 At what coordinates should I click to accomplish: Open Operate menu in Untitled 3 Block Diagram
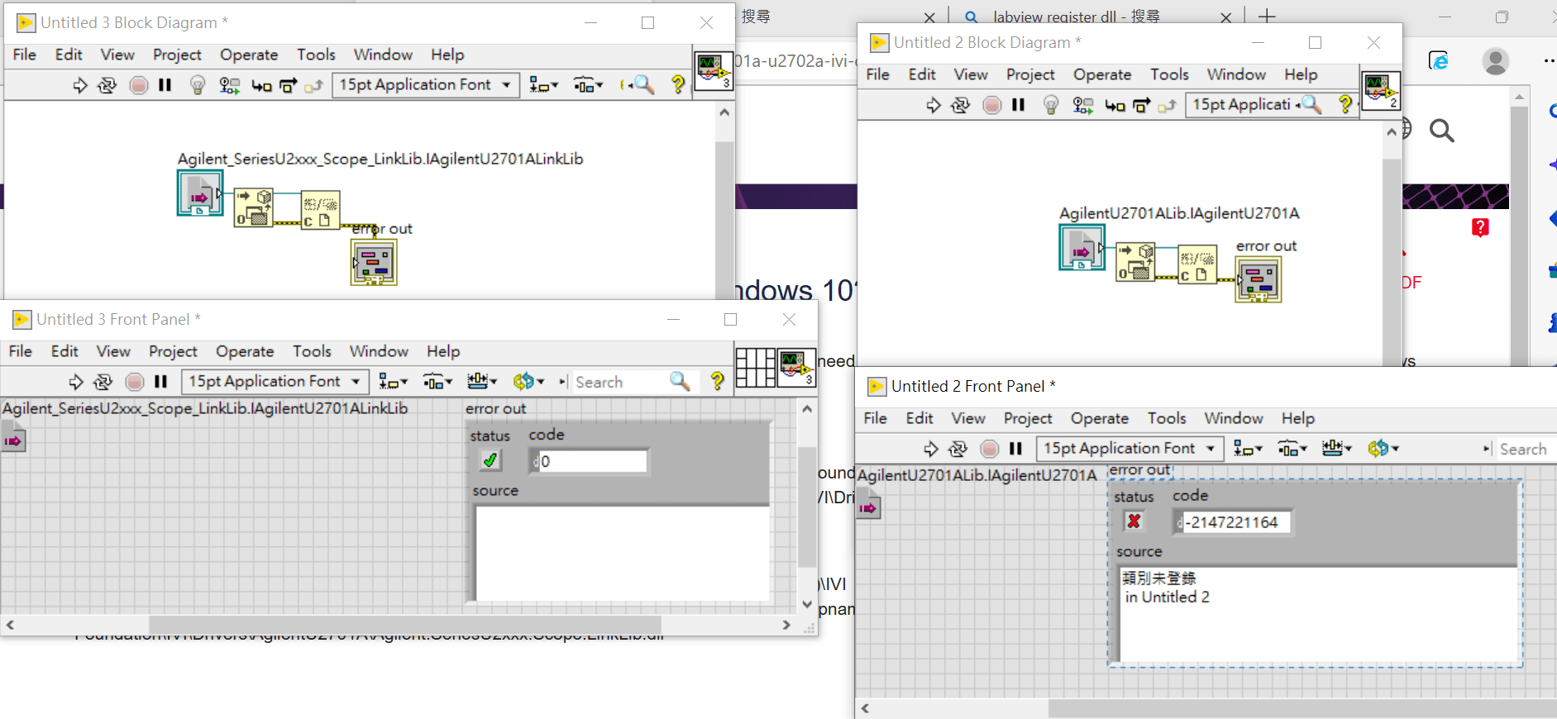[249, 55]
